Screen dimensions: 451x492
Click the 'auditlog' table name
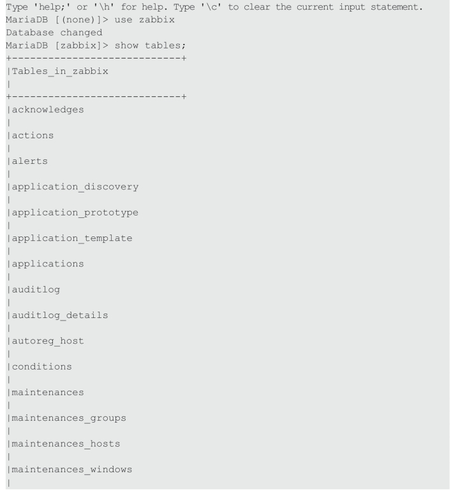point(36,290)
